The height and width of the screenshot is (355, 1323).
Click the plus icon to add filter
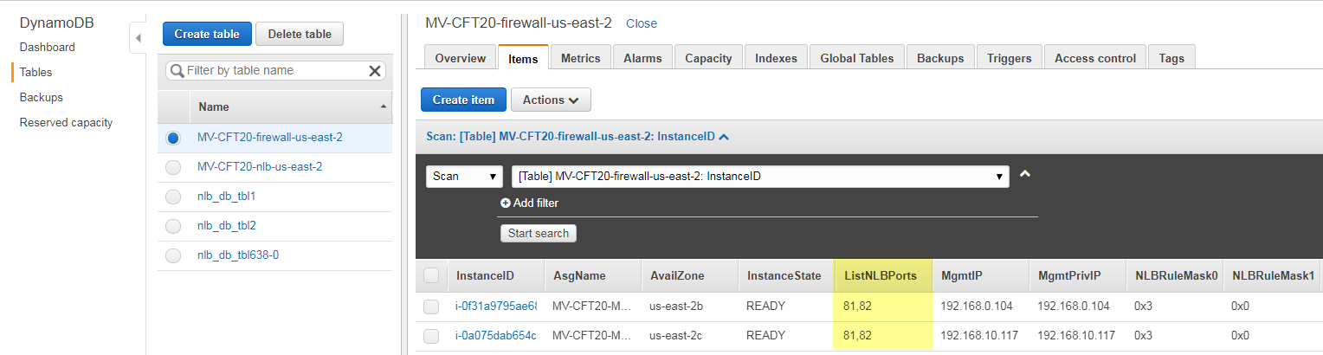(x=506, y=203)
